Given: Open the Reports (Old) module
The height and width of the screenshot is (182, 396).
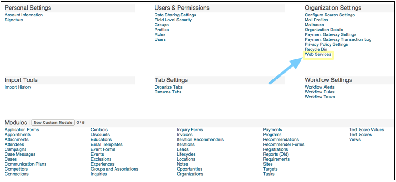Looking at the screenshot, I should [x=276, y=155].
